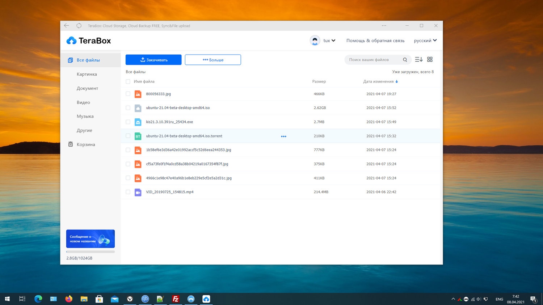Click the exe icon of kis21.3.10.391ru_25434.exe
This screenshot has width=543, height=305.
click(138, 122)
